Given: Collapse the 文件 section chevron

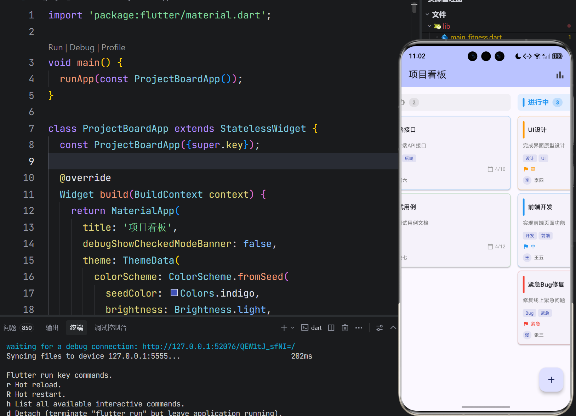Looking at the screenshot, I should (427, 15).
